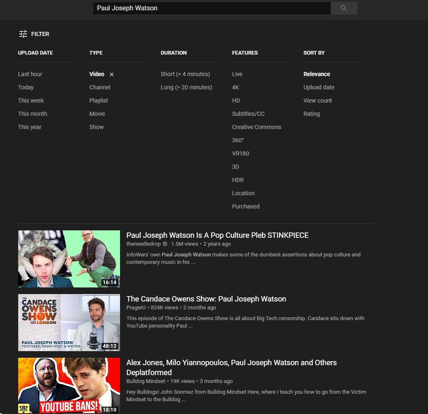The image size is (428, 414).
Task: Enable the HDR feature filter
Action: pyautogui.click(x=238, y=180)
